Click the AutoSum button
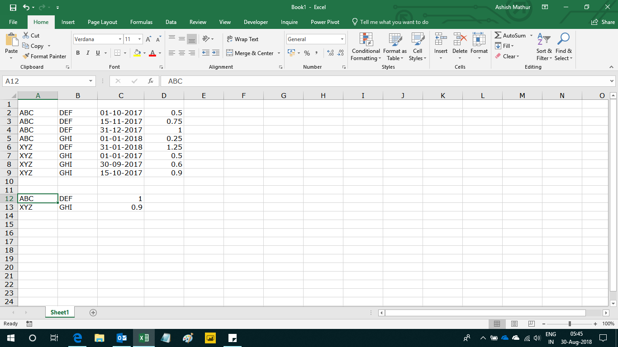 click(x=510, y=35)
